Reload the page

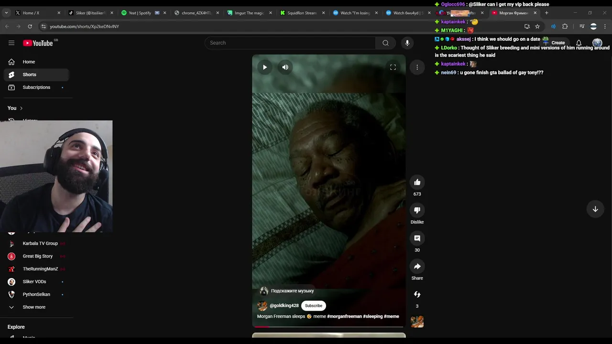pyautogui.click(x=30, y=26)
